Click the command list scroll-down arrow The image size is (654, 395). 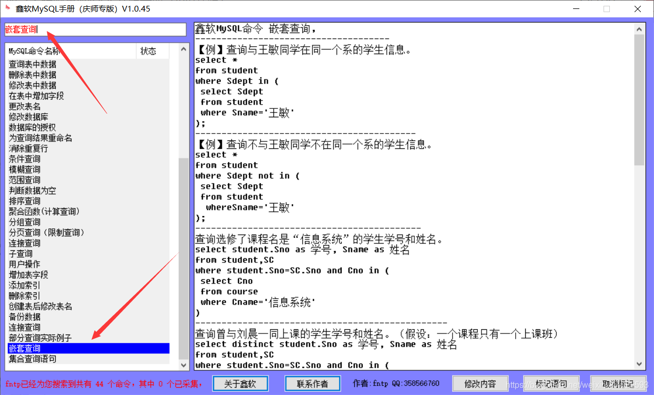(183, 364)
